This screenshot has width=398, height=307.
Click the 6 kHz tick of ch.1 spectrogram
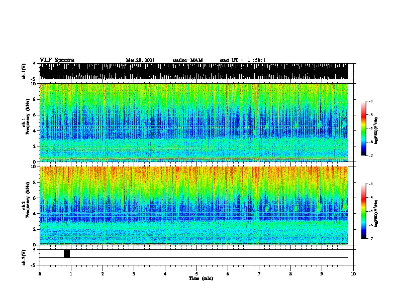tap(35, 115)
